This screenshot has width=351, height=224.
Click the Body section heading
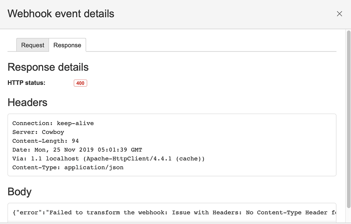pos(20,192)
